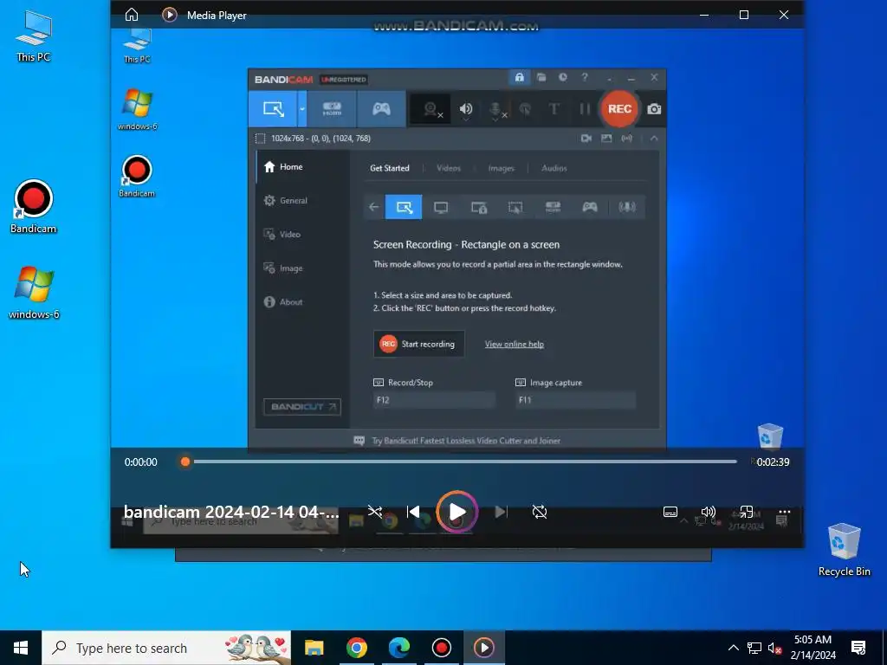Open Bandicam help question mark icon
The image size is (887, 665).
[x=585, y=77]
